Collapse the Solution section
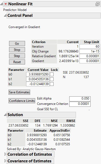The image size is (101, 164). click(x=5, y=115)
